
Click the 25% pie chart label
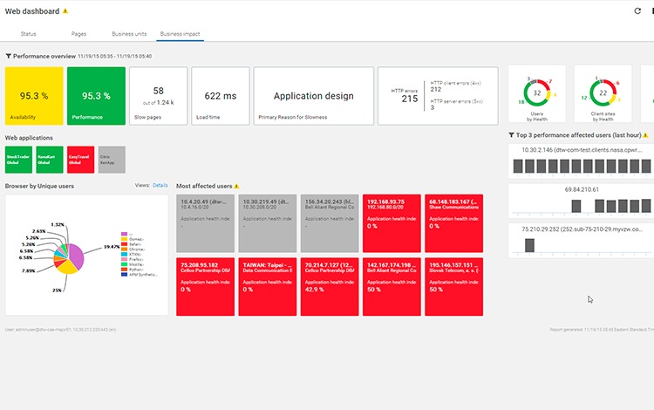pos(57,290)
